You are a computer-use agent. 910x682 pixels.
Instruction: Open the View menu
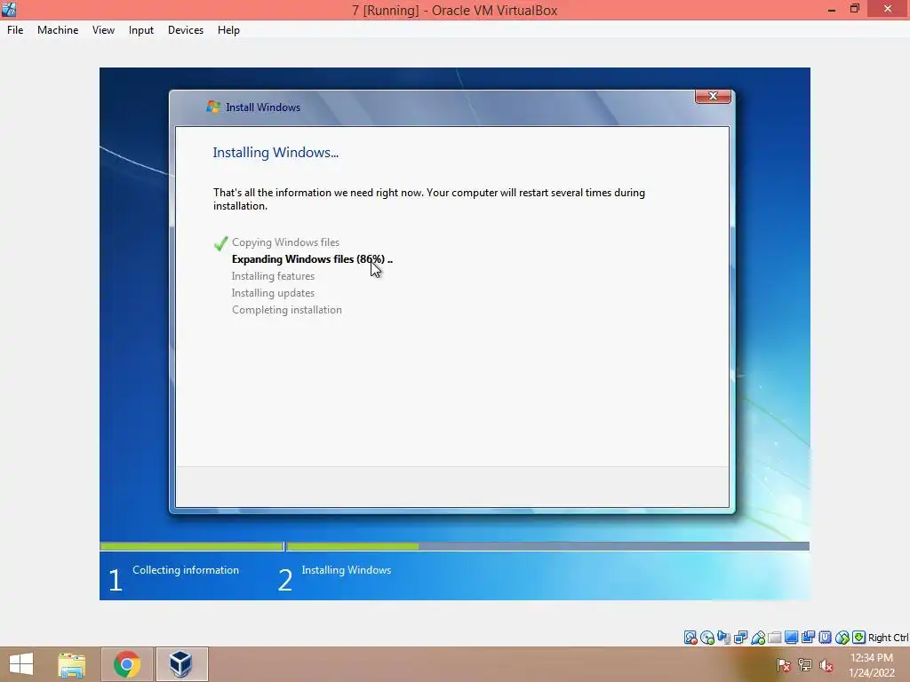tap(103, 30)
